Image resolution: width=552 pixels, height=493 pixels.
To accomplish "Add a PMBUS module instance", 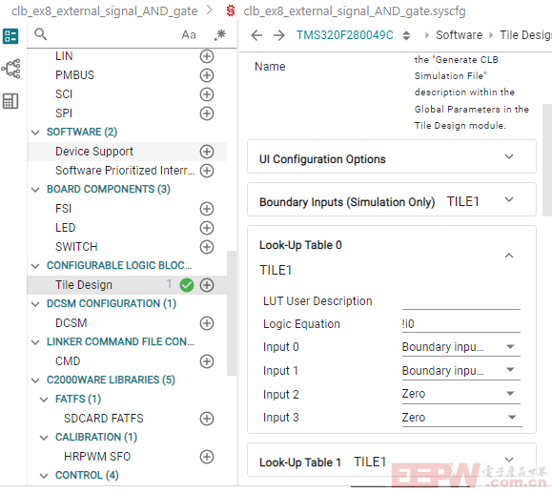I will 207,75.
